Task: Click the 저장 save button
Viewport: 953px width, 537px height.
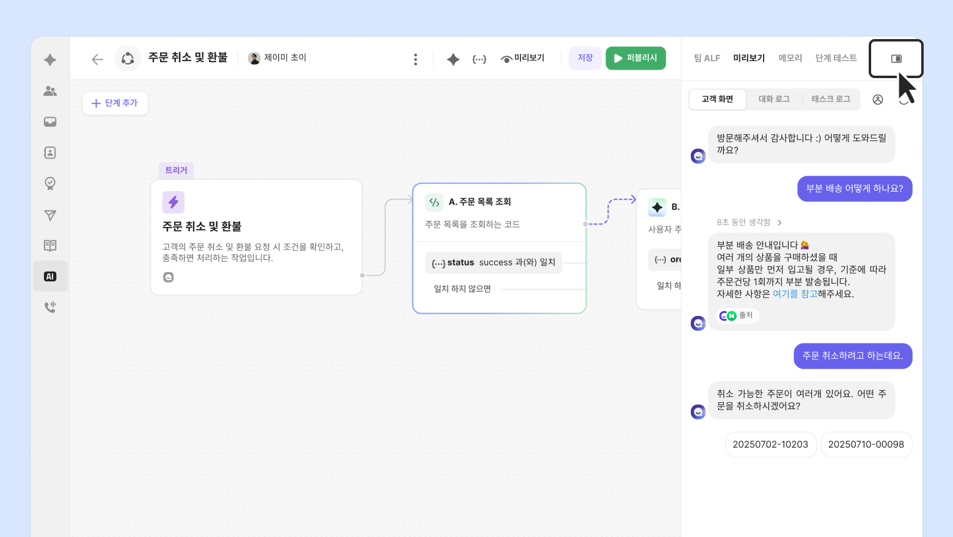Action: (585, 58)
